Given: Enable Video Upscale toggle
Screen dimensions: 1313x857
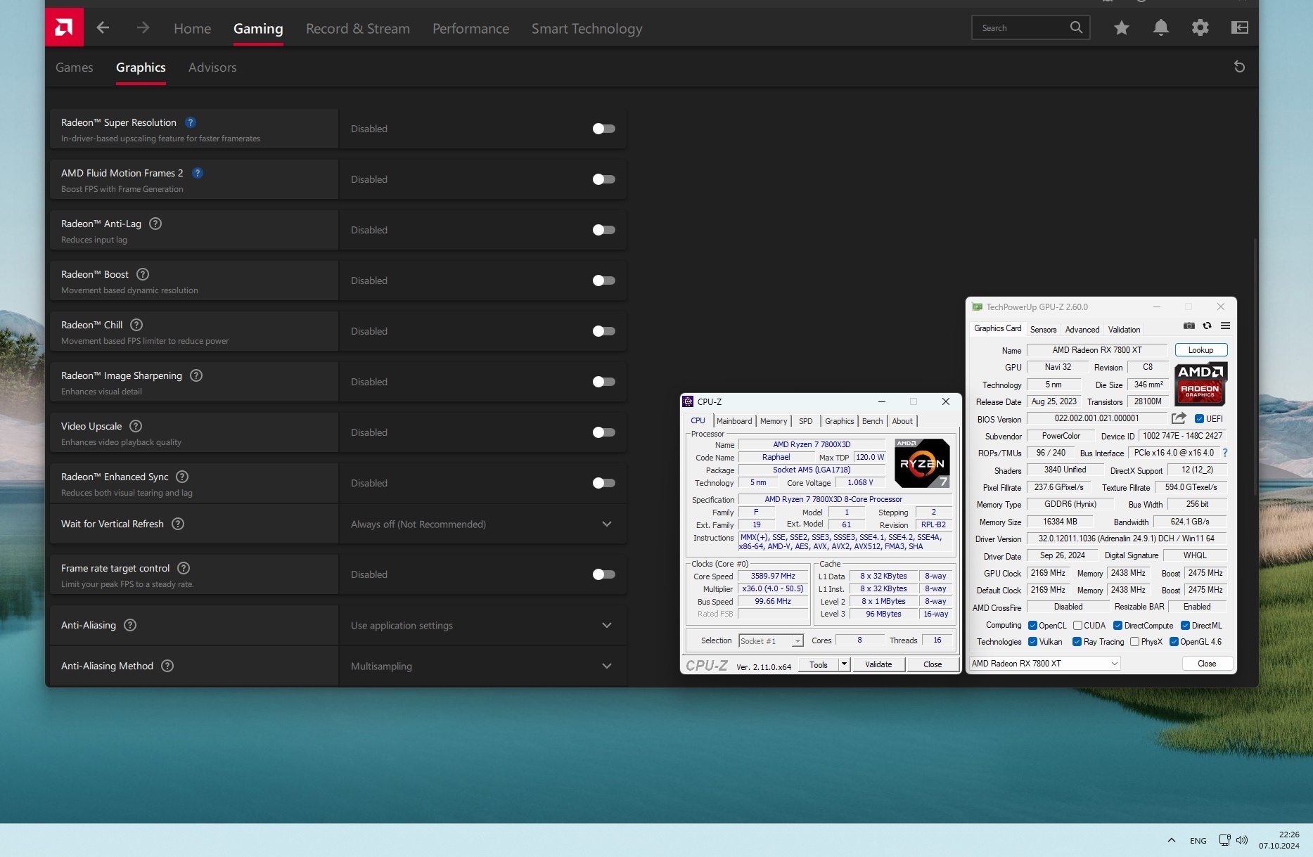Looking at the screenshot, I should tap(604, 432).
